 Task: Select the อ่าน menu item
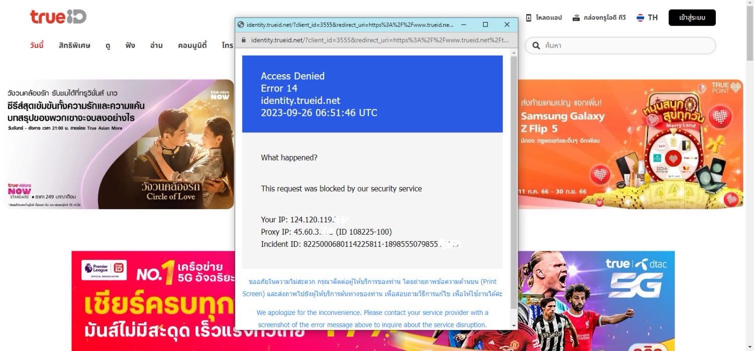click(156, 45)
